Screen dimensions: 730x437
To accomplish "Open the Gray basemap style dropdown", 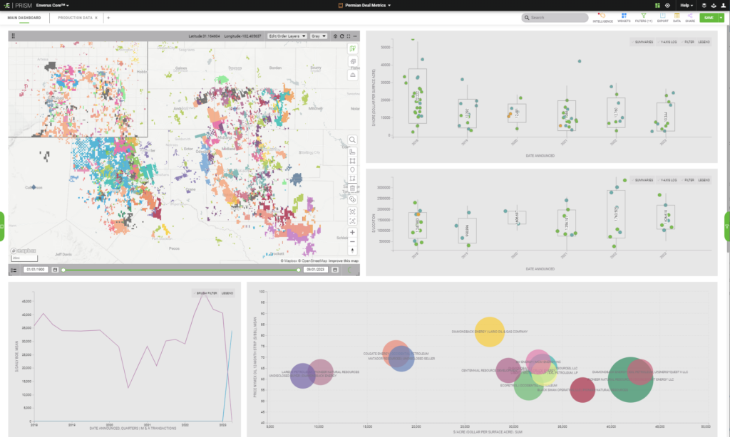I will click(319, 36).
